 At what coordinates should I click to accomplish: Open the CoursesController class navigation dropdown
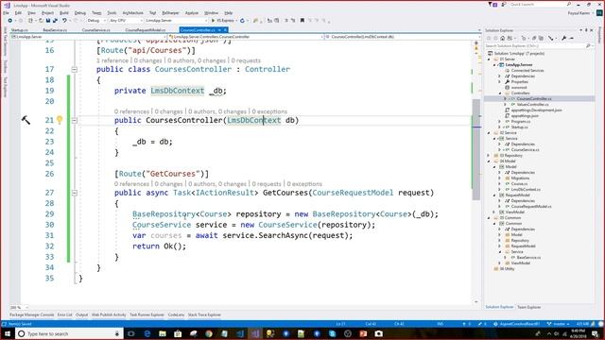pyautogui.click(x=246, y=37)
